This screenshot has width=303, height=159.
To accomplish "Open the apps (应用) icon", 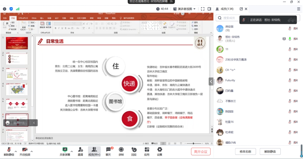I will point(147,149).
